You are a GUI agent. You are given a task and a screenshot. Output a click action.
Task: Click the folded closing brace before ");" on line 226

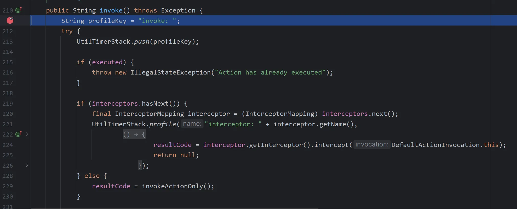[140, 165]
